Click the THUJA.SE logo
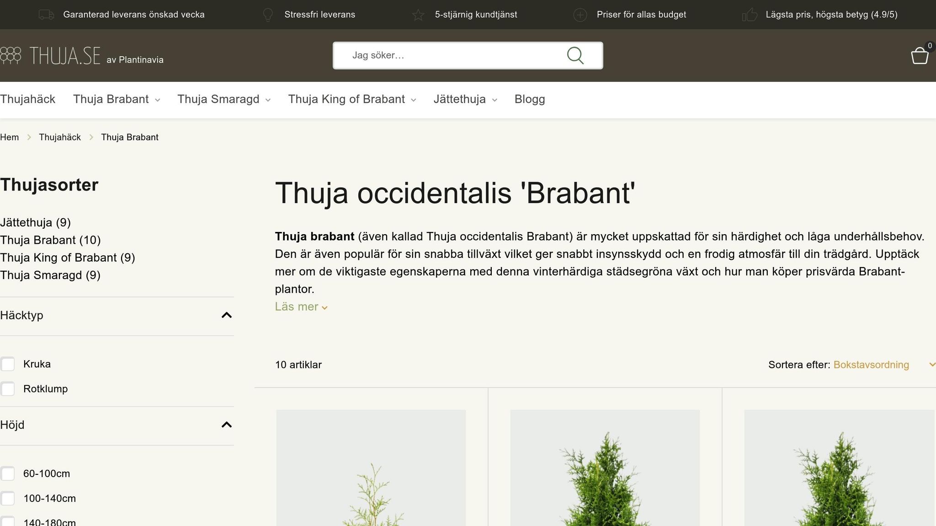Image resolution: width=936 pixels, height=526 pixels. [x=50, y=56]
